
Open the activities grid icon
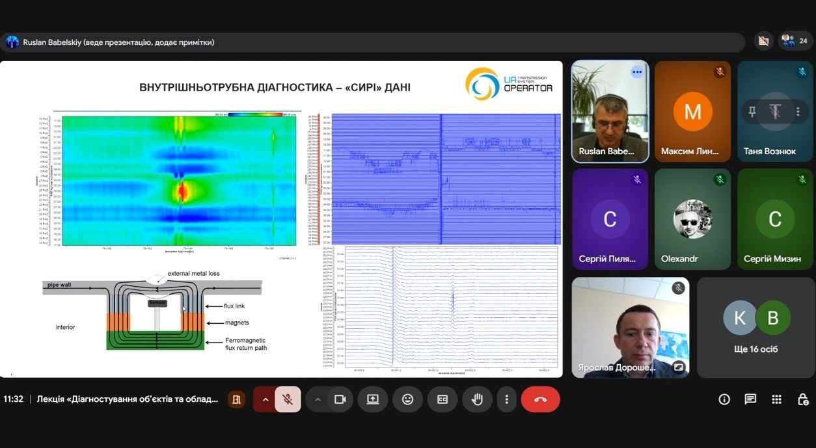[776, 399]
